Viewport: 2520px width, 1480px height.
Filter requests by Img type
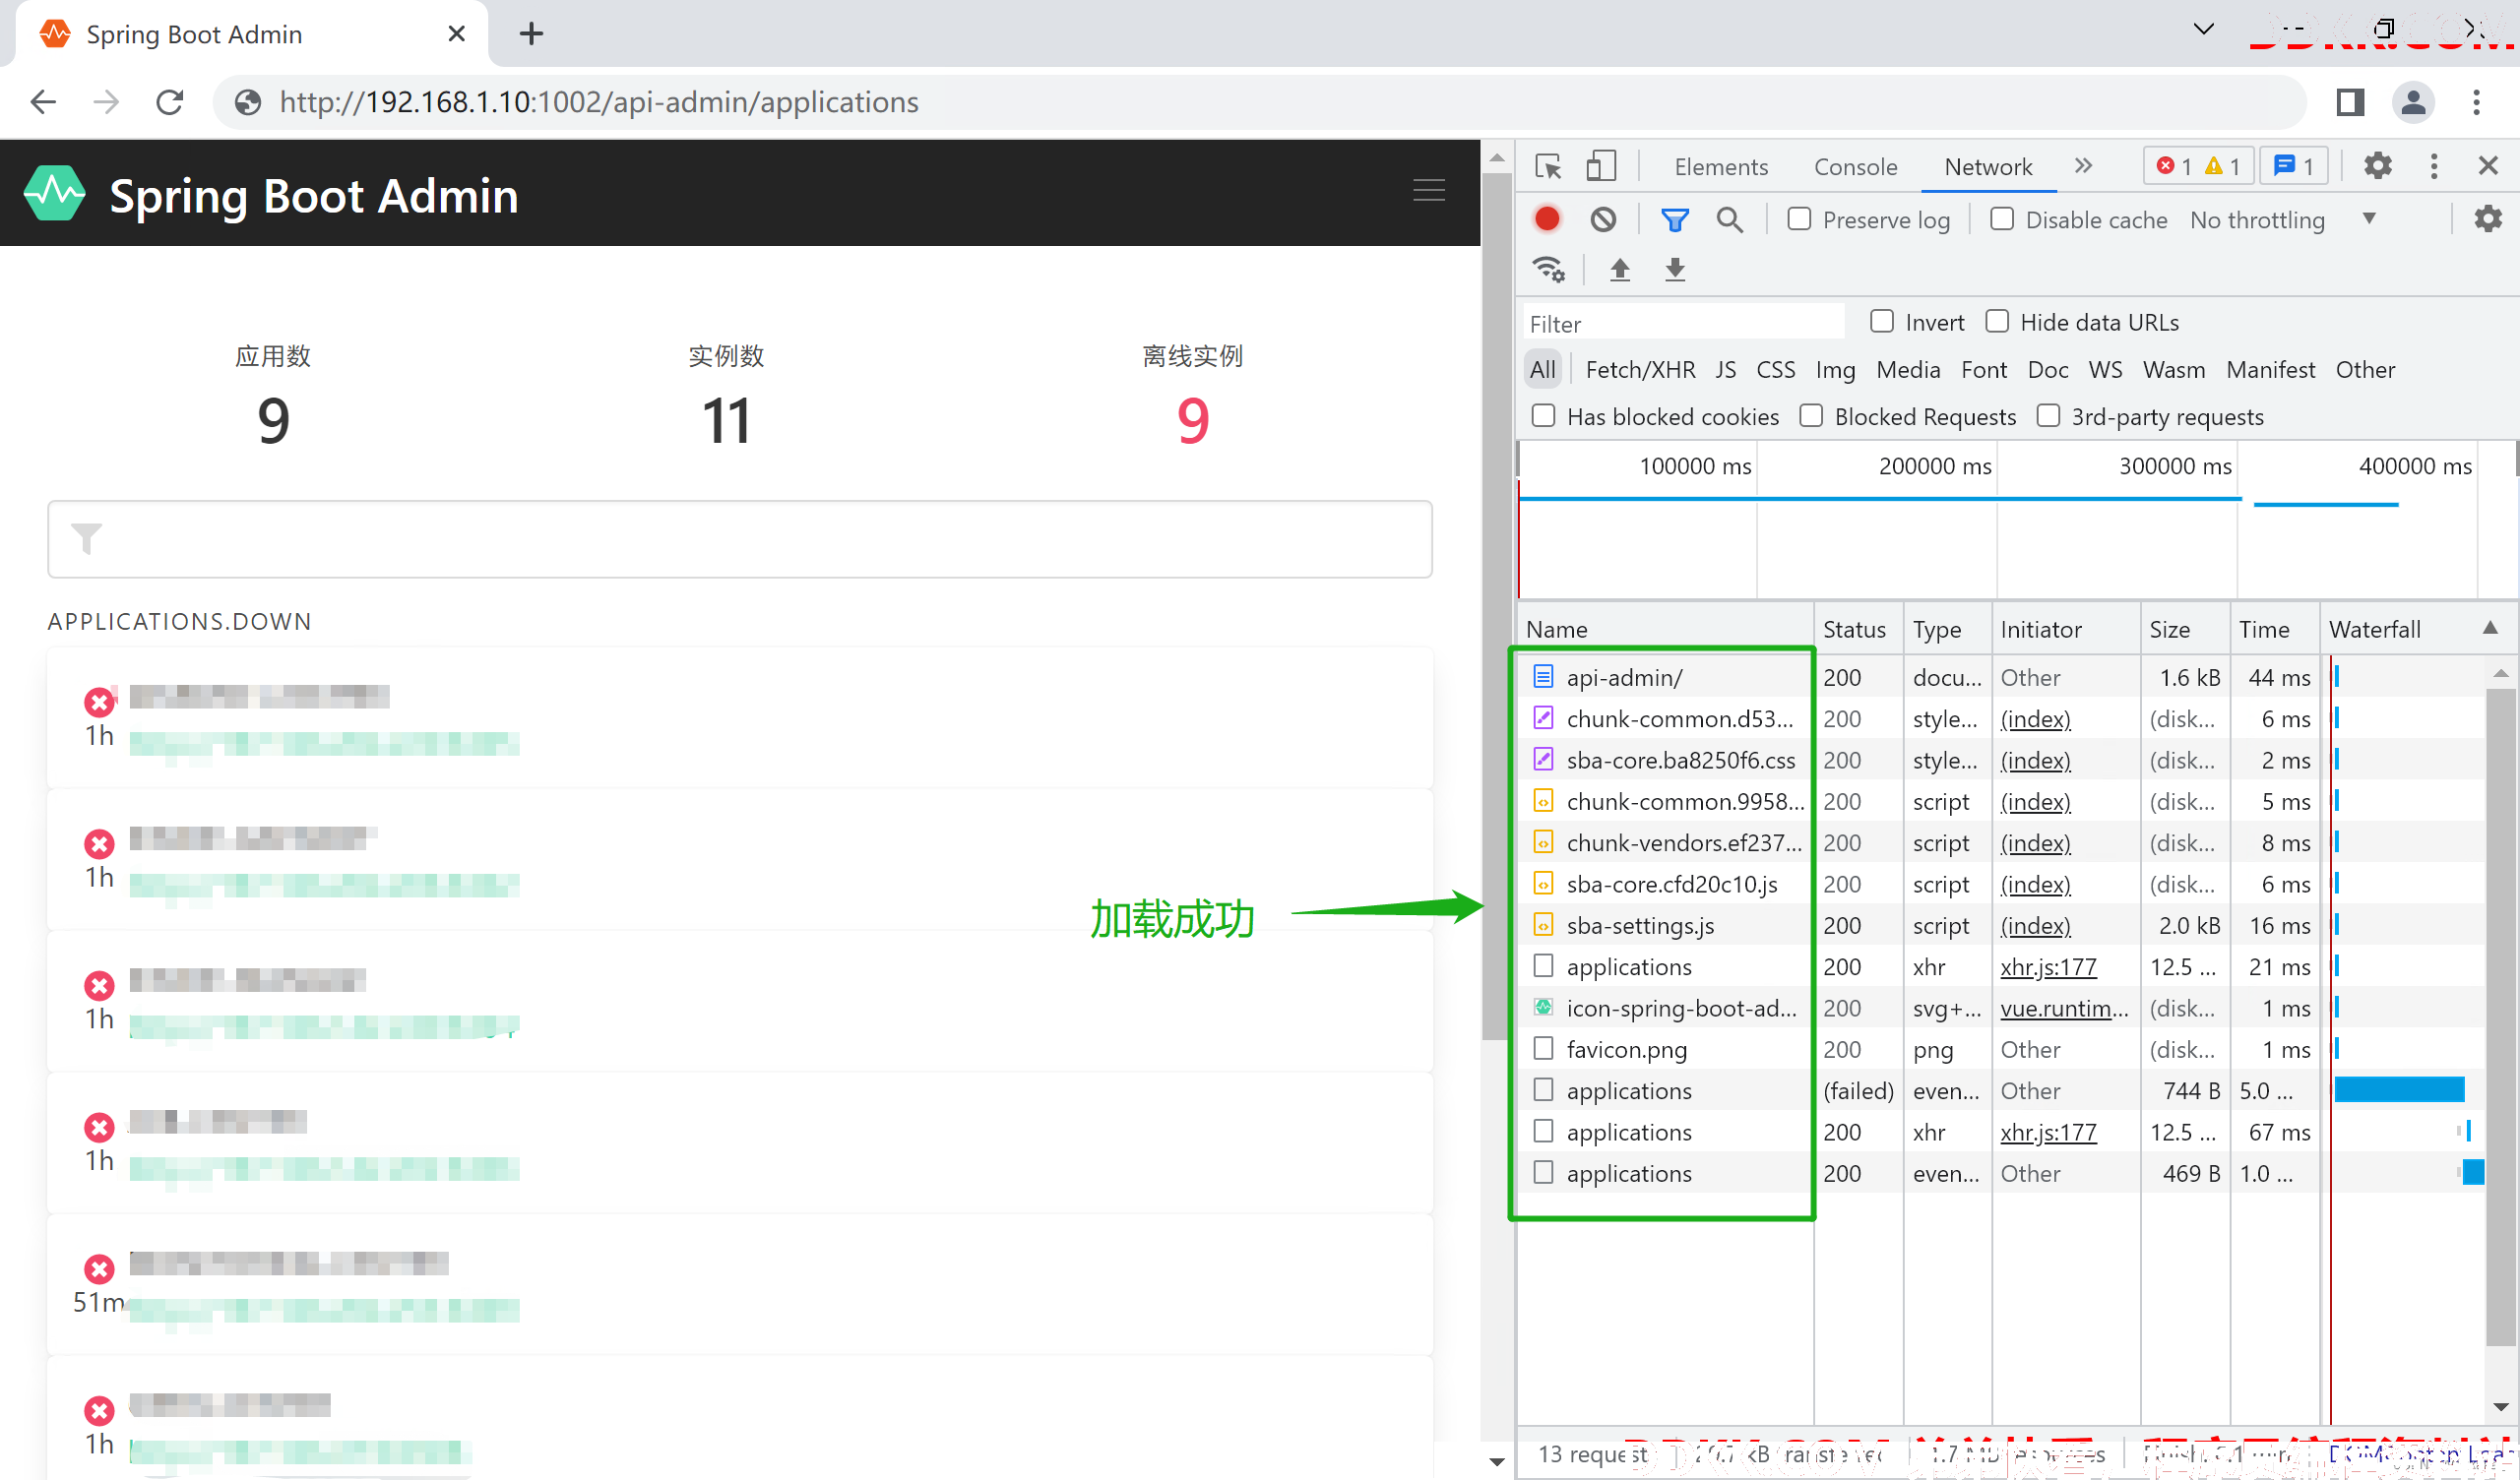pos(1834,370)
